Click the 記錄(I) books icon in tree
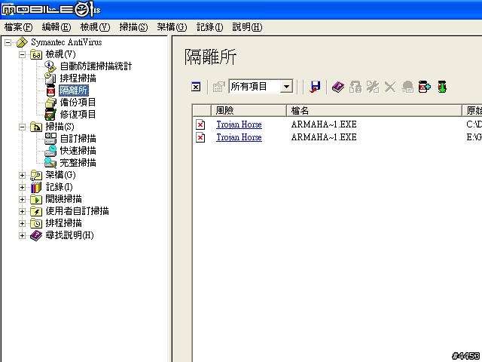The height and width of the screenshot is (362, 482). point(36,187)
